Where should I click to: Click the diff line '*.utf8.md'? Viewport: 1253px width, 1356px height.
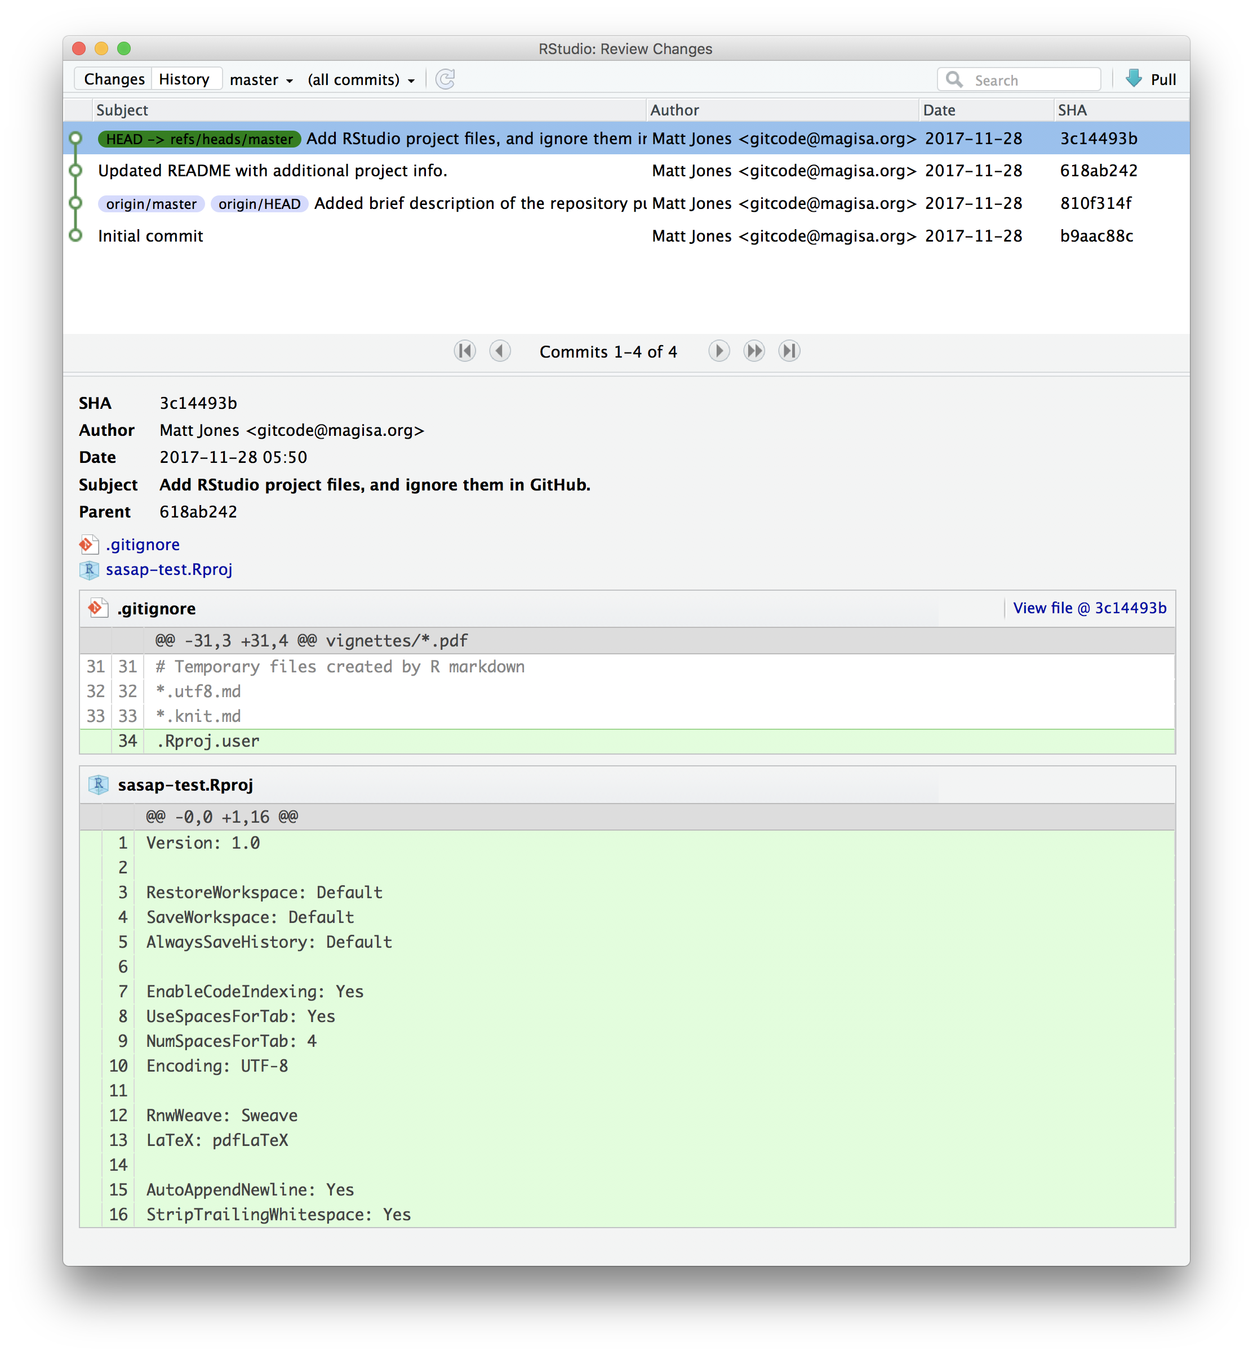point(627,691)
